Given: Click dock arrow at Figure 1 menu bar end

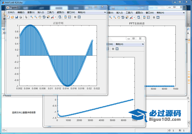Looking at the screenshot, I should pyautogui.click(x=105, y=12).
